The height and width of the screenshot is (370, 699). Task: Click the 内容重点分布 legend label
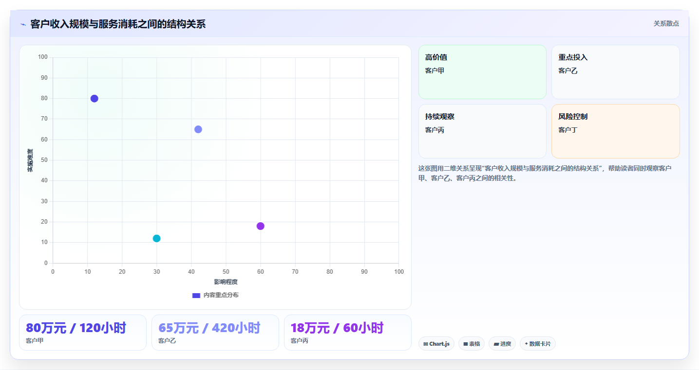pyautogui.click(x=221, y=295)
